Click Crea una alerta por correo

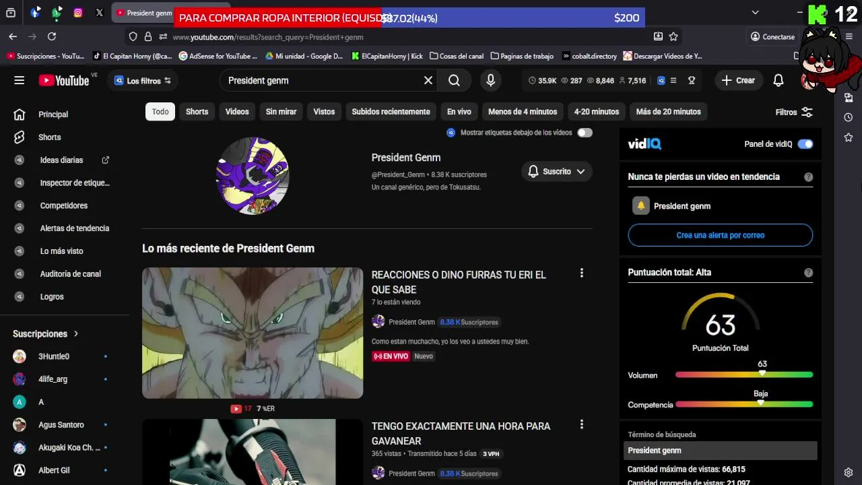click(x=720, y=235)
